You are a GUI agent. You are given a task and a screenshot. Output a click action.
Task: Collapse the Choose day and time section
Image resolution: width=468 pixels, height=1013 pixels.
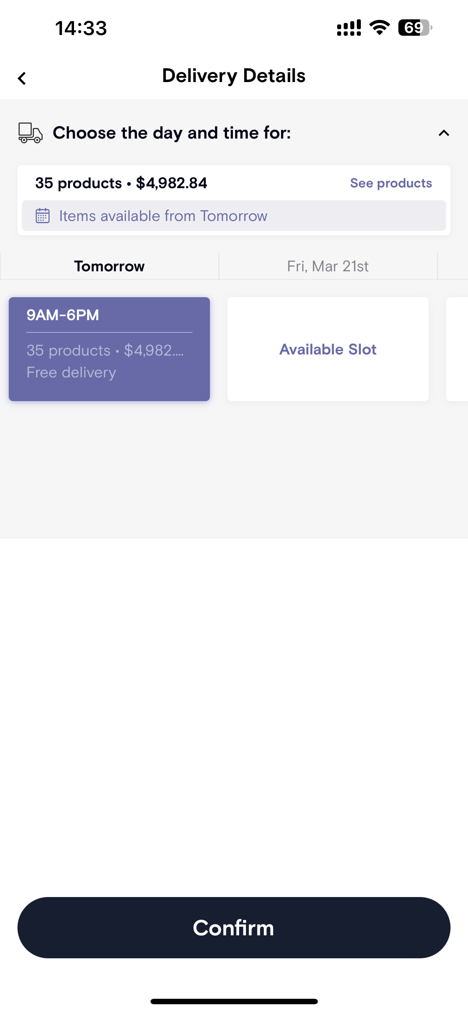pyautogui.click(x=444, y=133)
